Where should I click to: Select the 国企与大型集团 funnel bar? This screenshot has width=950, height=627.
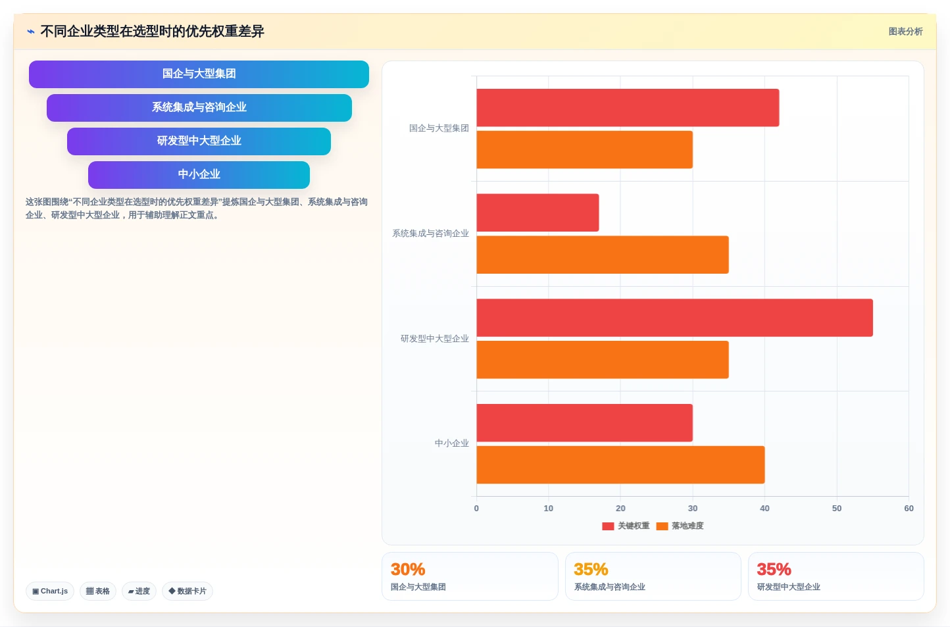[x=199, y=74]
